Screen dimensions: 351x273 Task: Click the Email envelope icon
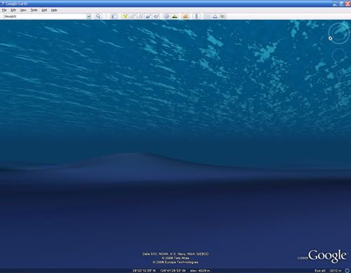point(207,16)
